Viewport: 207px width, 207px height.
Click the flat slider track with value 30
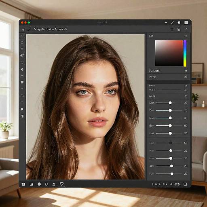tap(169, 90)
